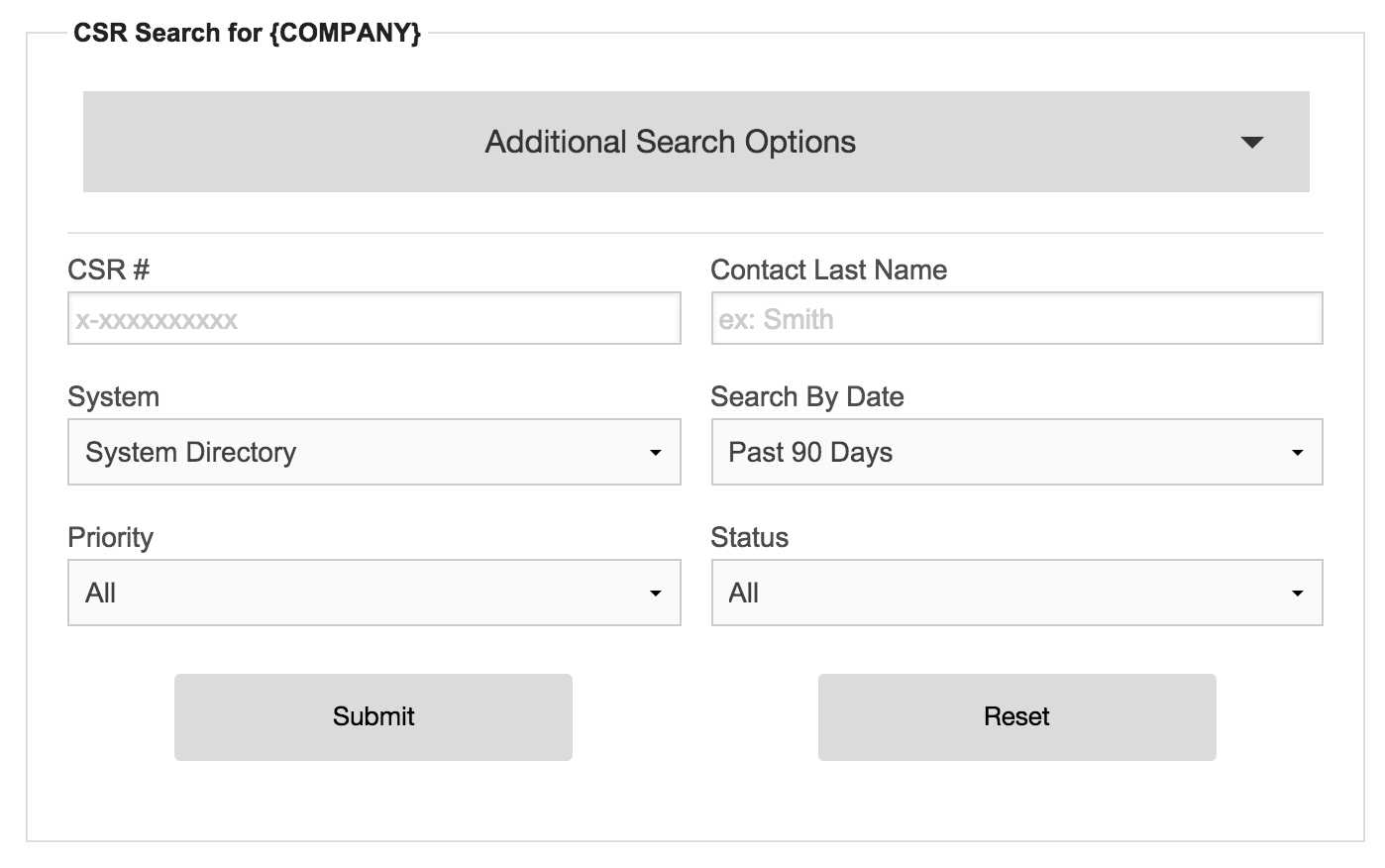
Task: Click the 'Status' field label
Action: (x=749, y=537)
